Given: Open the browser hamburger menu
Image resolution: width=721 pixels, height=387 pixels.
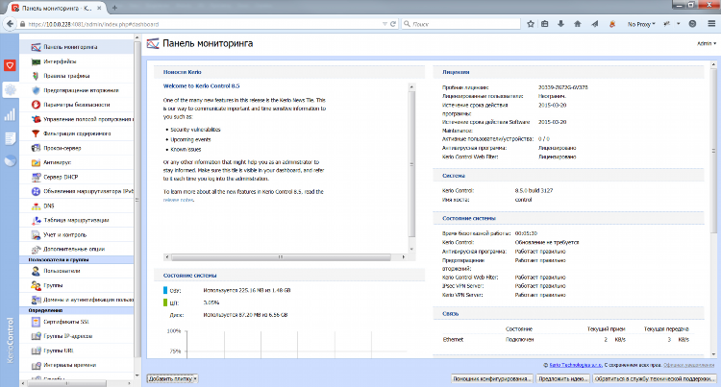Looking at the screenshot, I should click(x=711, y=24).
